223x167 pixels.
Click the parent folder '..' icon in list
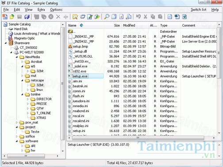click(x=70, y=31)
